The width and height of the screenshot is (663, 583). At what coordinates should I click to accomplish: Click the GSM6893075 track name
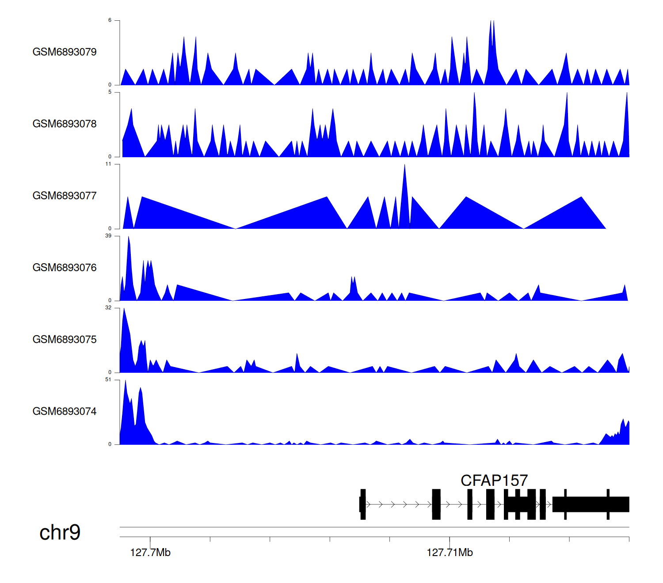pyautogui.click(x=65, y=340)
